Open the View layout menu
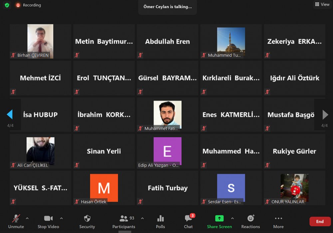Image resolution: width=333 pixels, height=233 pixels. [322, 4]
